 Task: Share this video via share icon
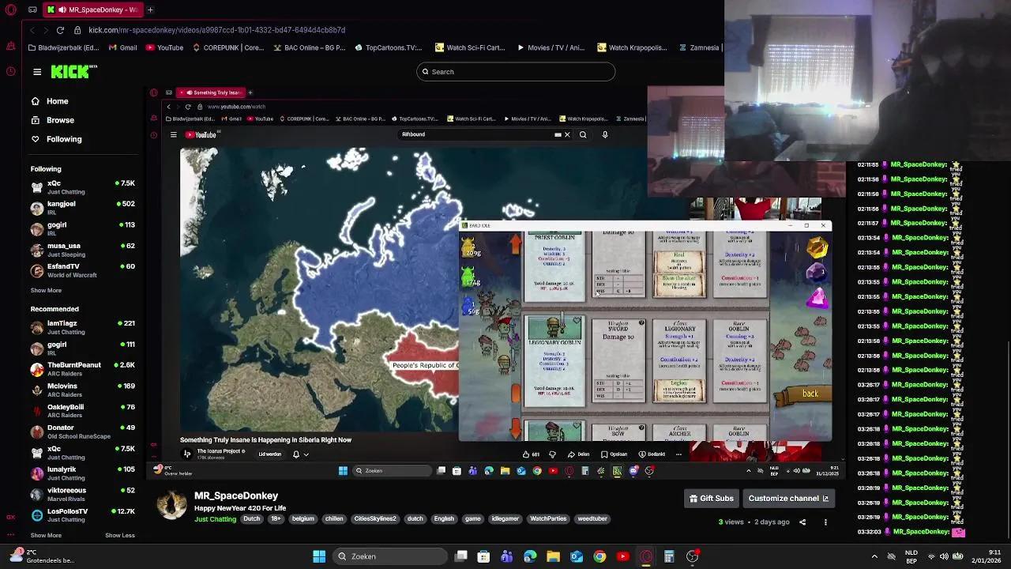click(x=802, y=522)
